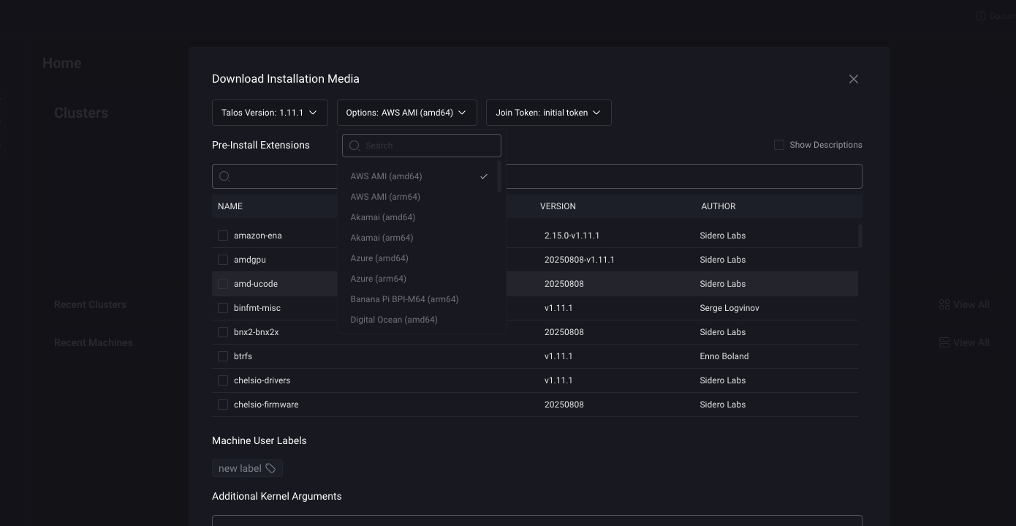Open the Talos Version dropdown
The height and width of the screenshot is (526, 1016).
[270, 113]
